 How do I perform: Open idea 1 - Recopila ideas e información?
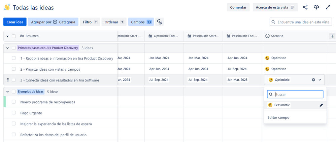coord(67,58)
